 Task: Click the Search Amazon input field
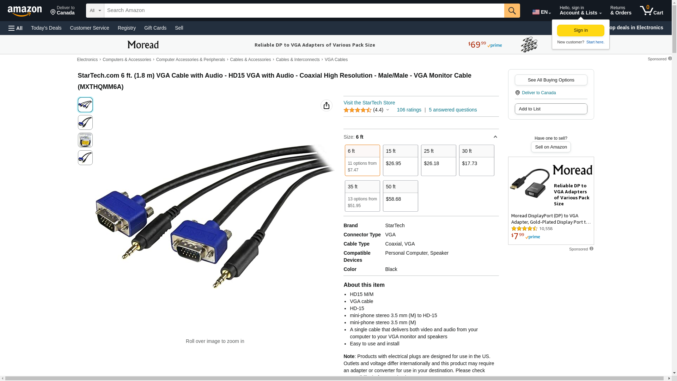pos(304,11)
